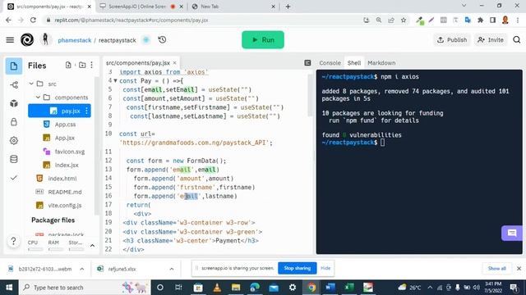The image size is (526, 295).
Task: Open Word from the taskbar
Action: (330, 288)
